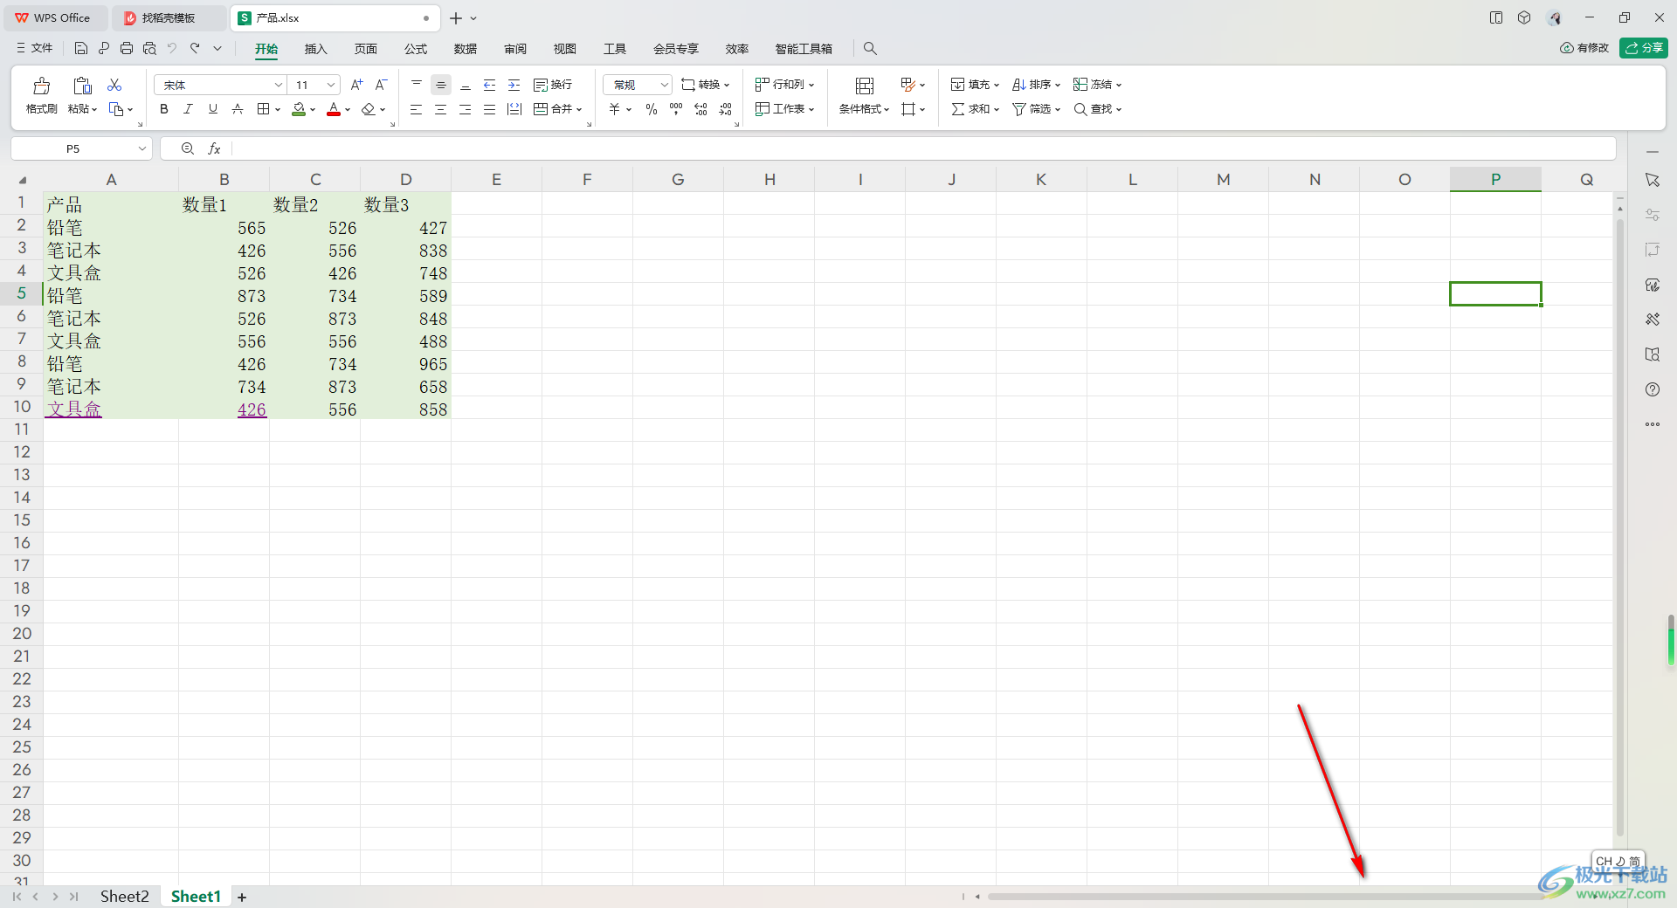
Task: Open the File (文件) menu
Action: 35,48
